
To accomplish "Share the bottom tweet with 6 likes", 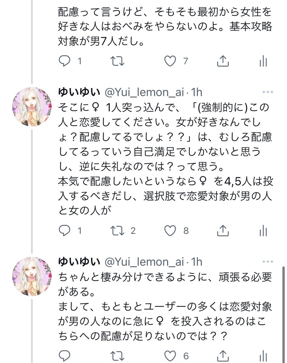I will (x=223, y=355).
